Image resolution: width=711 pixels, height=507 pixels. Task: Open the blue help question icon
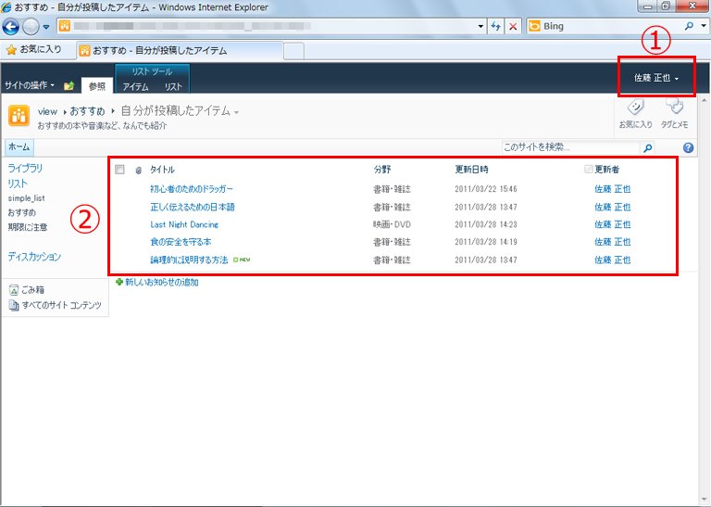click(x=688, y=147)
